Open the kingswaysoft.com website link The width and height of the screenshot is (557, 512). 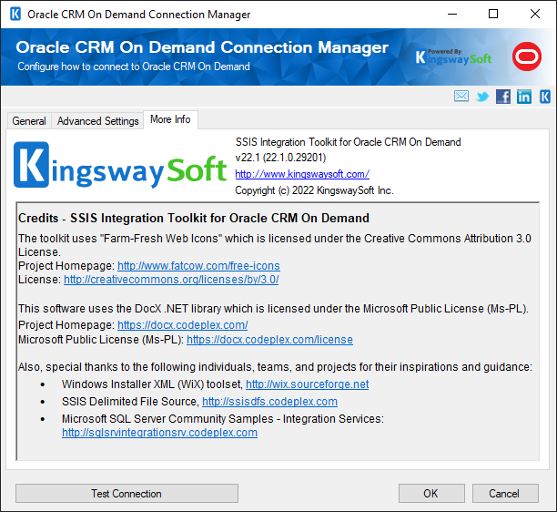(302, 174)
